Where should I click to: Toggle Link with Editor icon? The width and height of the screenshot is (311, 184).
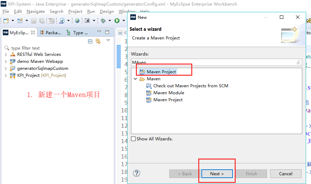(98, 41)
